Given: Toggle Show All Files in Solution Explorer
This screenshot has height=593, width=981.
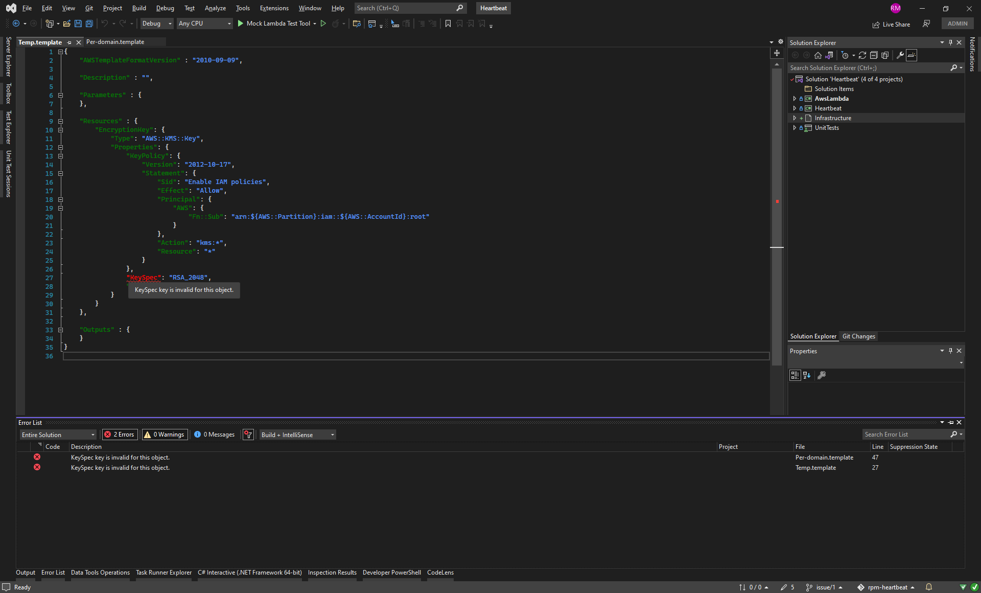Looking at the screenshot, I should click(885, 55).
